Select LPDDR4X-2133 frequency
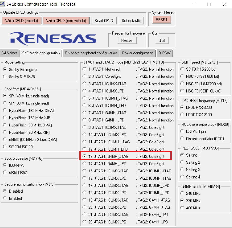The image size is (232, 228). (182, 115)
